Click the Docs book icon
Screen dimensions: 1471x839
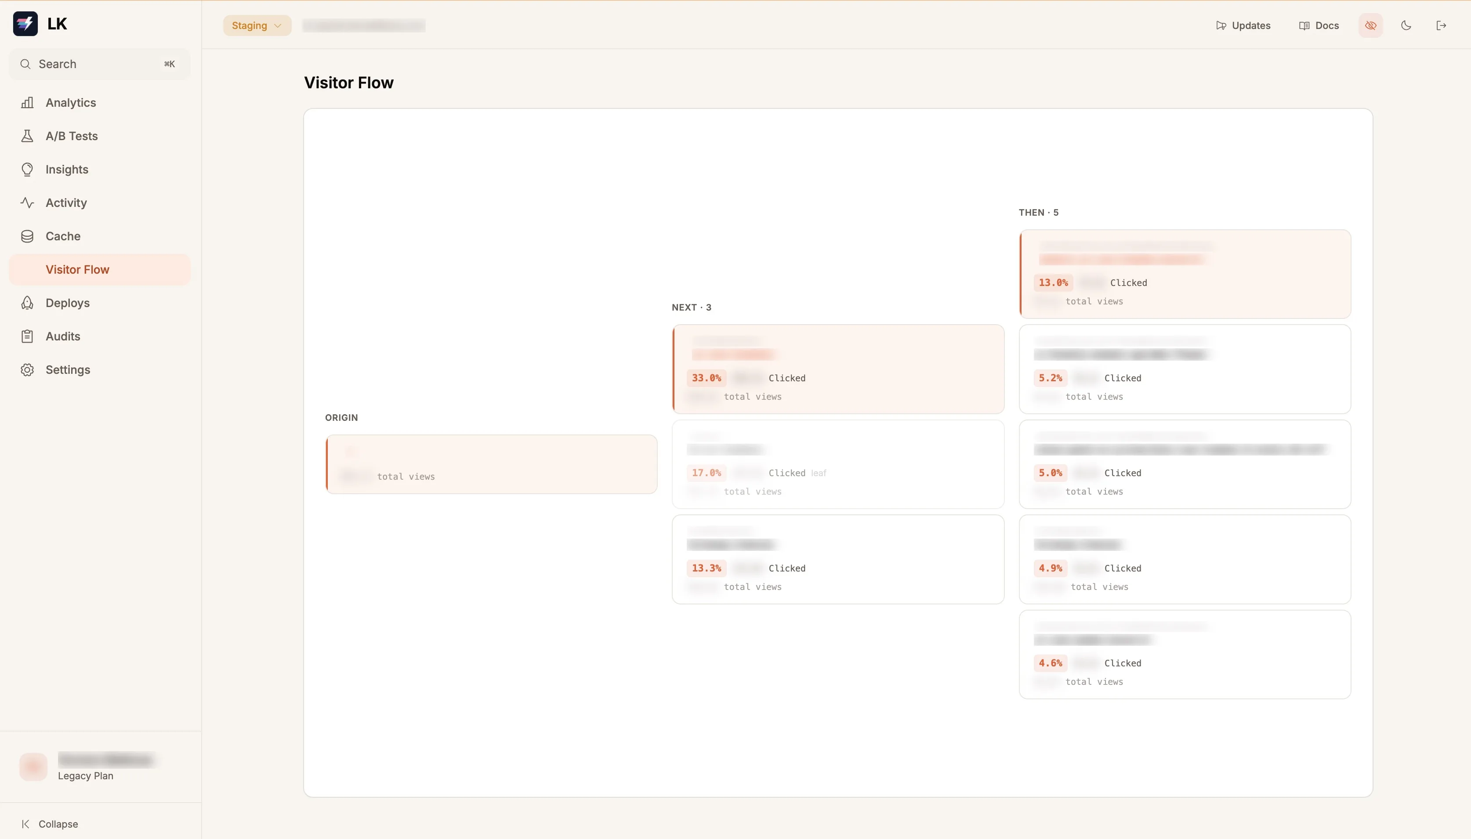[x=1304, y=25]
